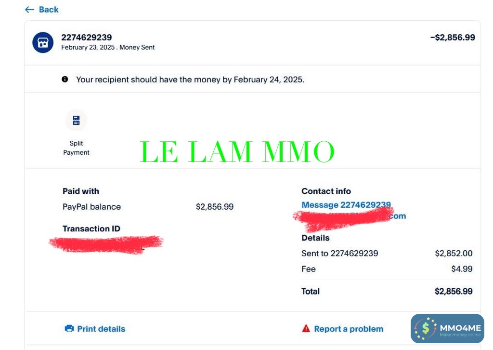The height and width of the screenshot is (350, 493).
Task: Click the PayPal balance payment method
Action: [x=91, y=207]
